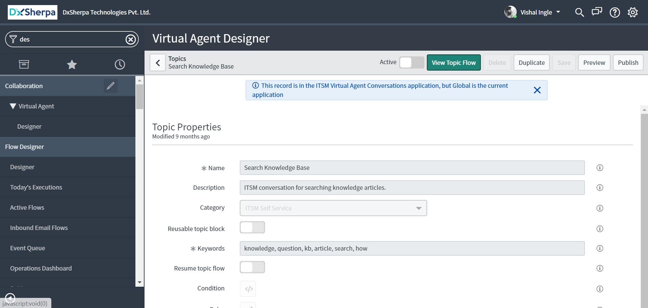648x308 pixels.
Task: Show the history clock tab
Action: coord(120,65)
